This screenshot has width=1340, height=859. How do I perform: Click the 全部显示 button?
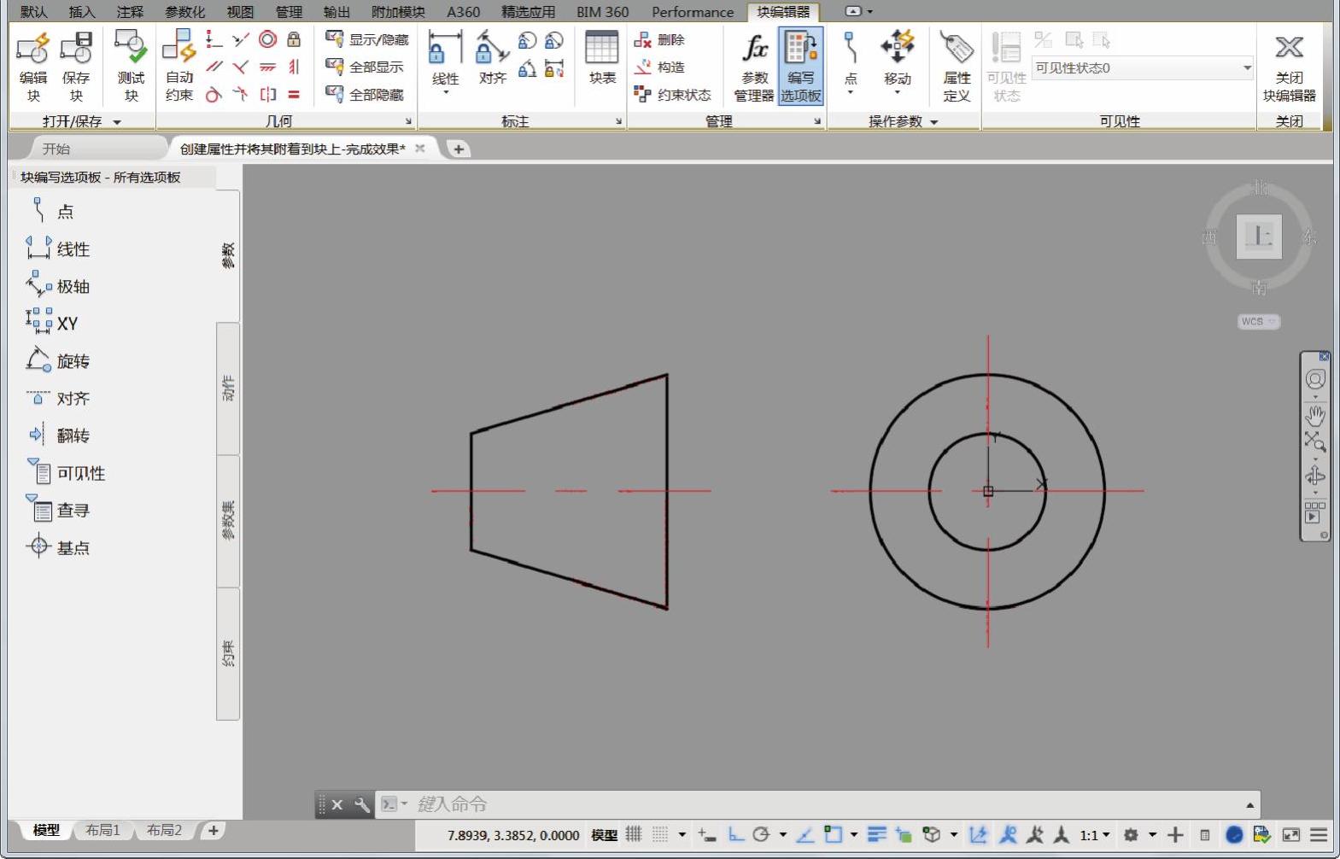(x=365, y=67)
